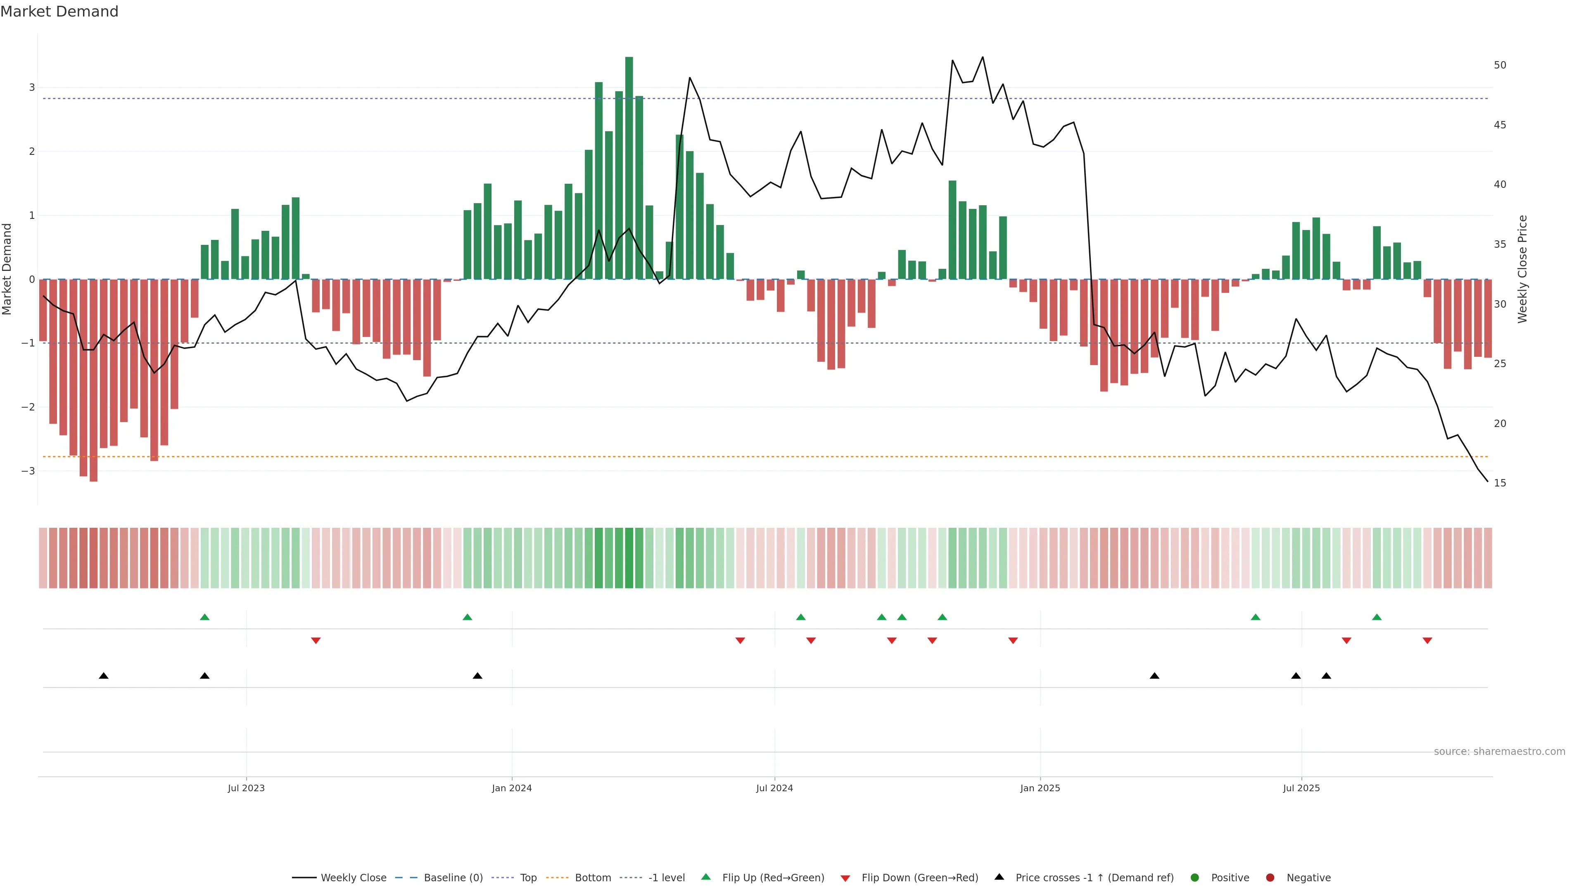Click the Jan 2024 x-axis label
The height and width of the screenshot is (892, 1586).
click(512, 788)
